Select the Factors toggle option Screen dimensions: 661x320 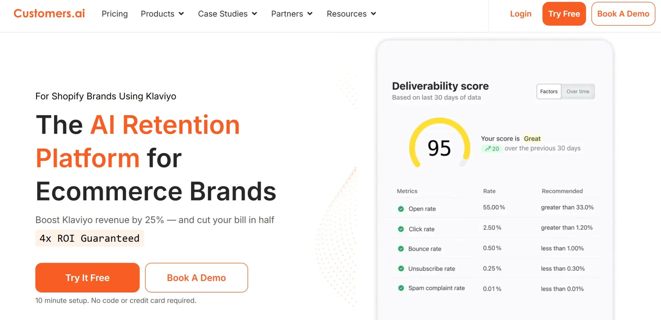click(x=549, y=91)
